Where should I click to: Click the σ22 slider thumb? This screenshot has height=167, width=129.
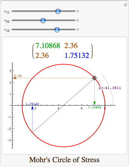[x=43, y=20]
